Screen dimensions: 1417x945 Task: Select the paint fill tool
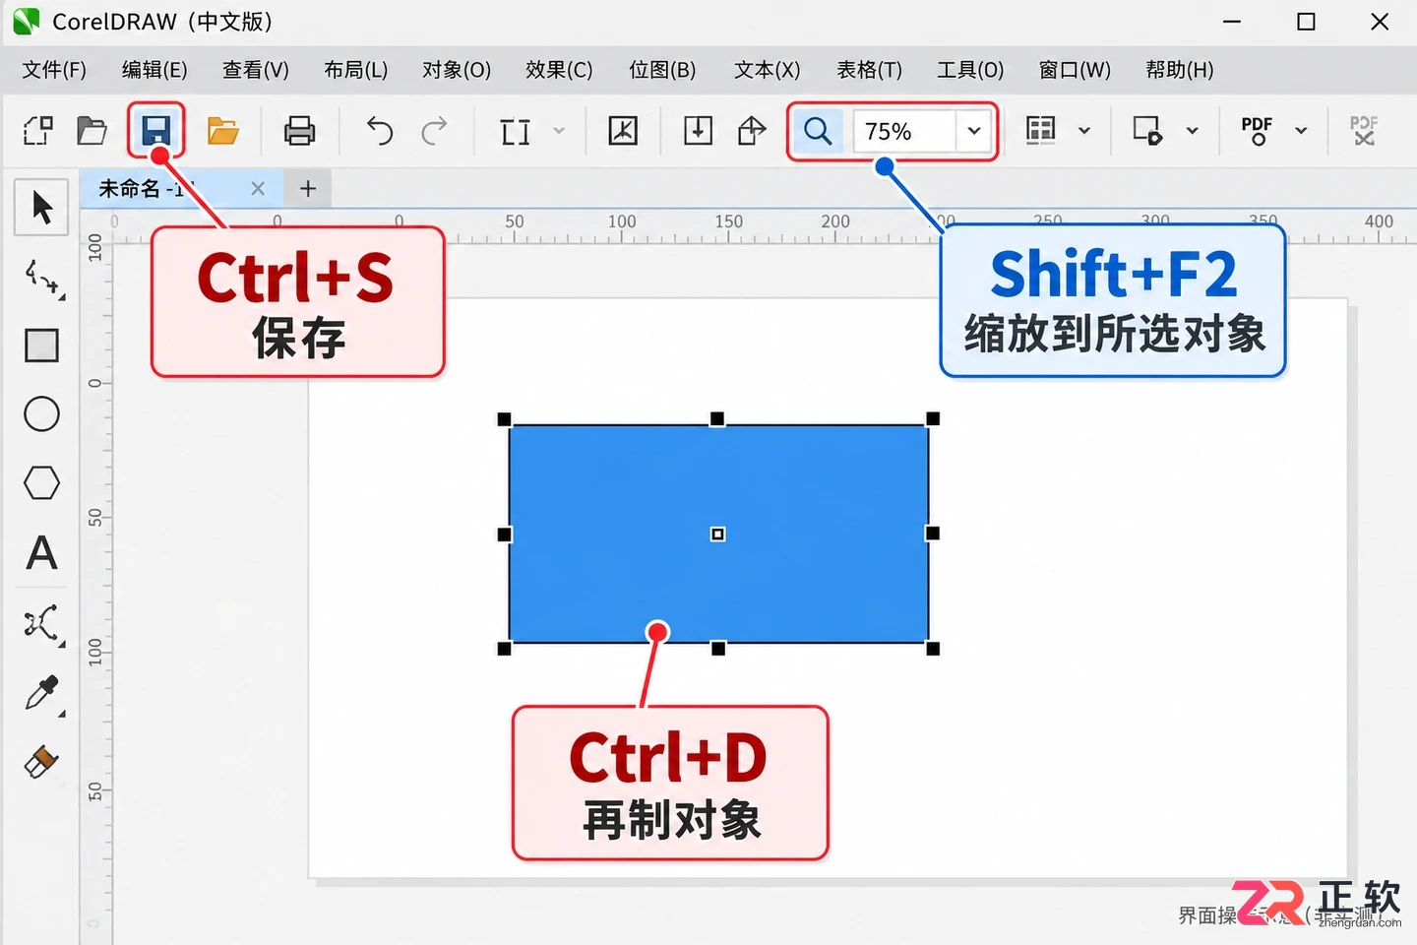pyautogui.click(x=41, y=763)
